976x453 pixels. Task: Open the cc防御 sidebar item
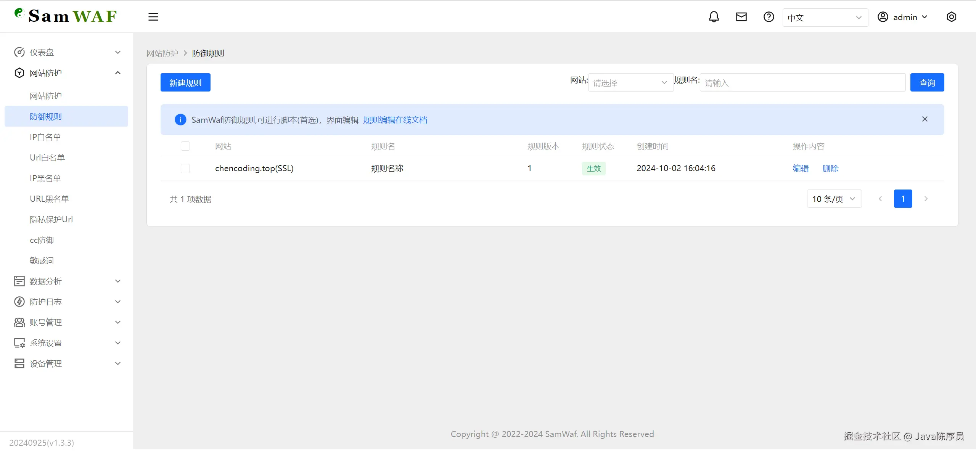42,240
